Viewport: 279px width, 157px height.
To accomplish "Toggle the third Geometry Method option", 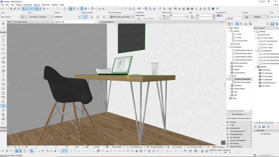I will pos(98,17).
